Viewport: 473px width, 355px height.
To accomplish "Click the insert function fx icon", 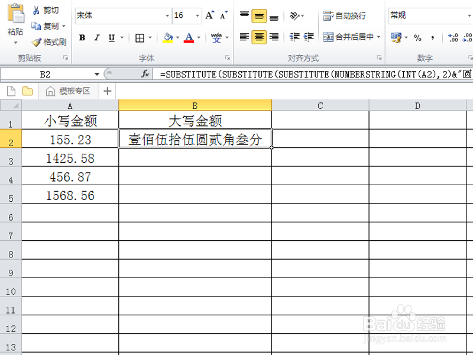I will coord(145,73).
